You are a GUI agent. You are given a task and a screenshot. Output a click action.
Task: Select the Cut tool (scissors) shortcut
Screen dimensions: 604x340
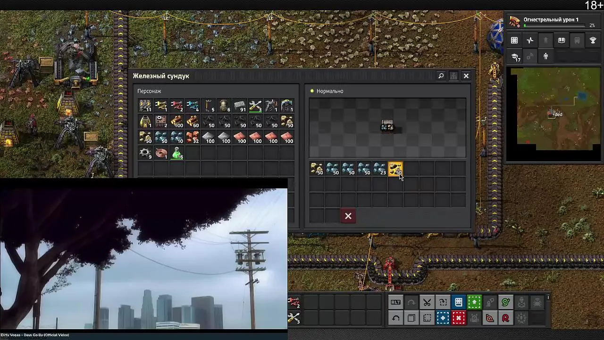(x=427, y=302)
